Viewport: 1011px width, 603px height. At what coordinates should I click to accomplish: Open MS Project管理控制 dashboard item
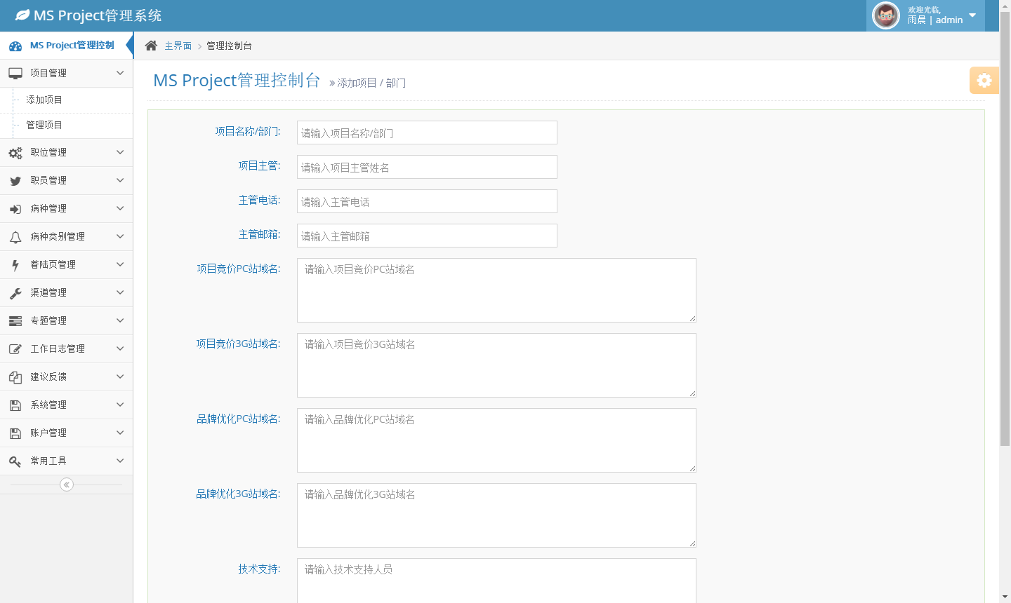(x=72, y=46)
